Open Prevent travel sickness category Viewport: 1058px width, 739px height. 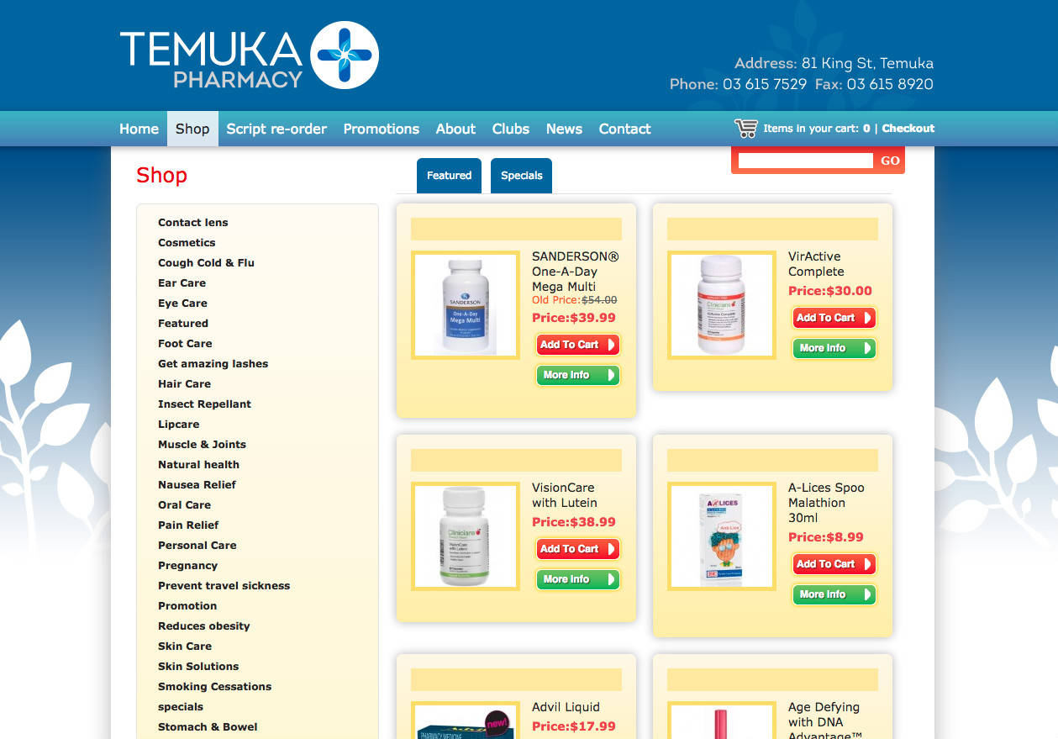pyautogui.click(x=224, y=586)
